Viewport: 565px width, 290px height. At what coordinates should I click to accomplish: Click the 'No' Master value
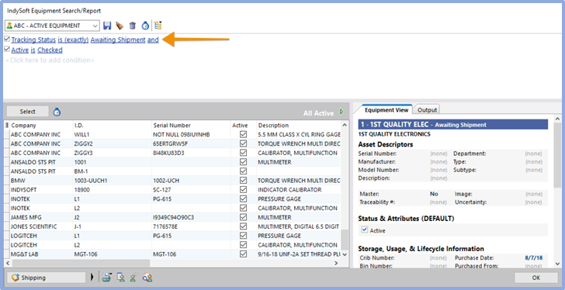(434, 194)
